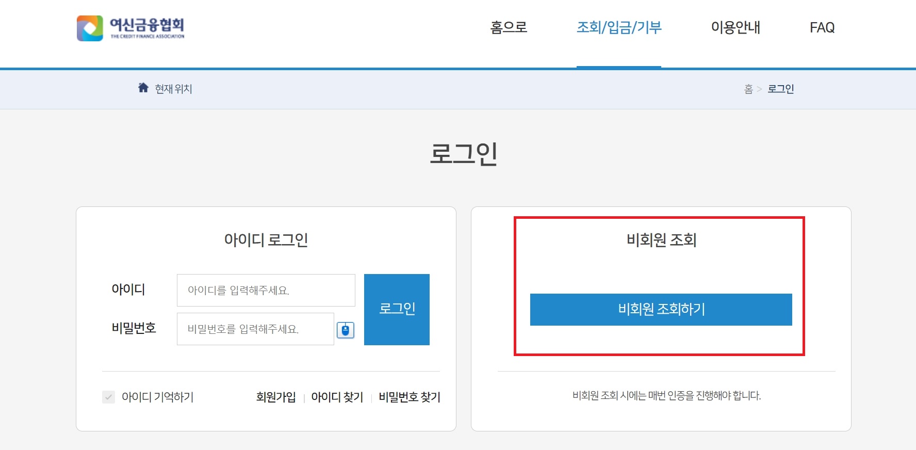
Task: Click the 로그인 breadcrumb text
Action: point(781,89)
